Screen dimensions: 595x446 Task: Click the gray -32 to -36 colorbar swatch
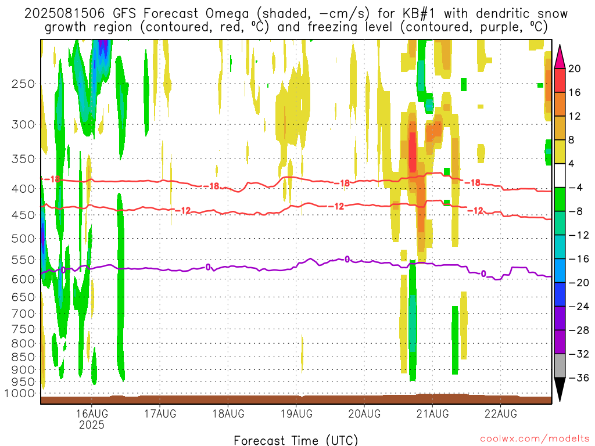(560, 366)
